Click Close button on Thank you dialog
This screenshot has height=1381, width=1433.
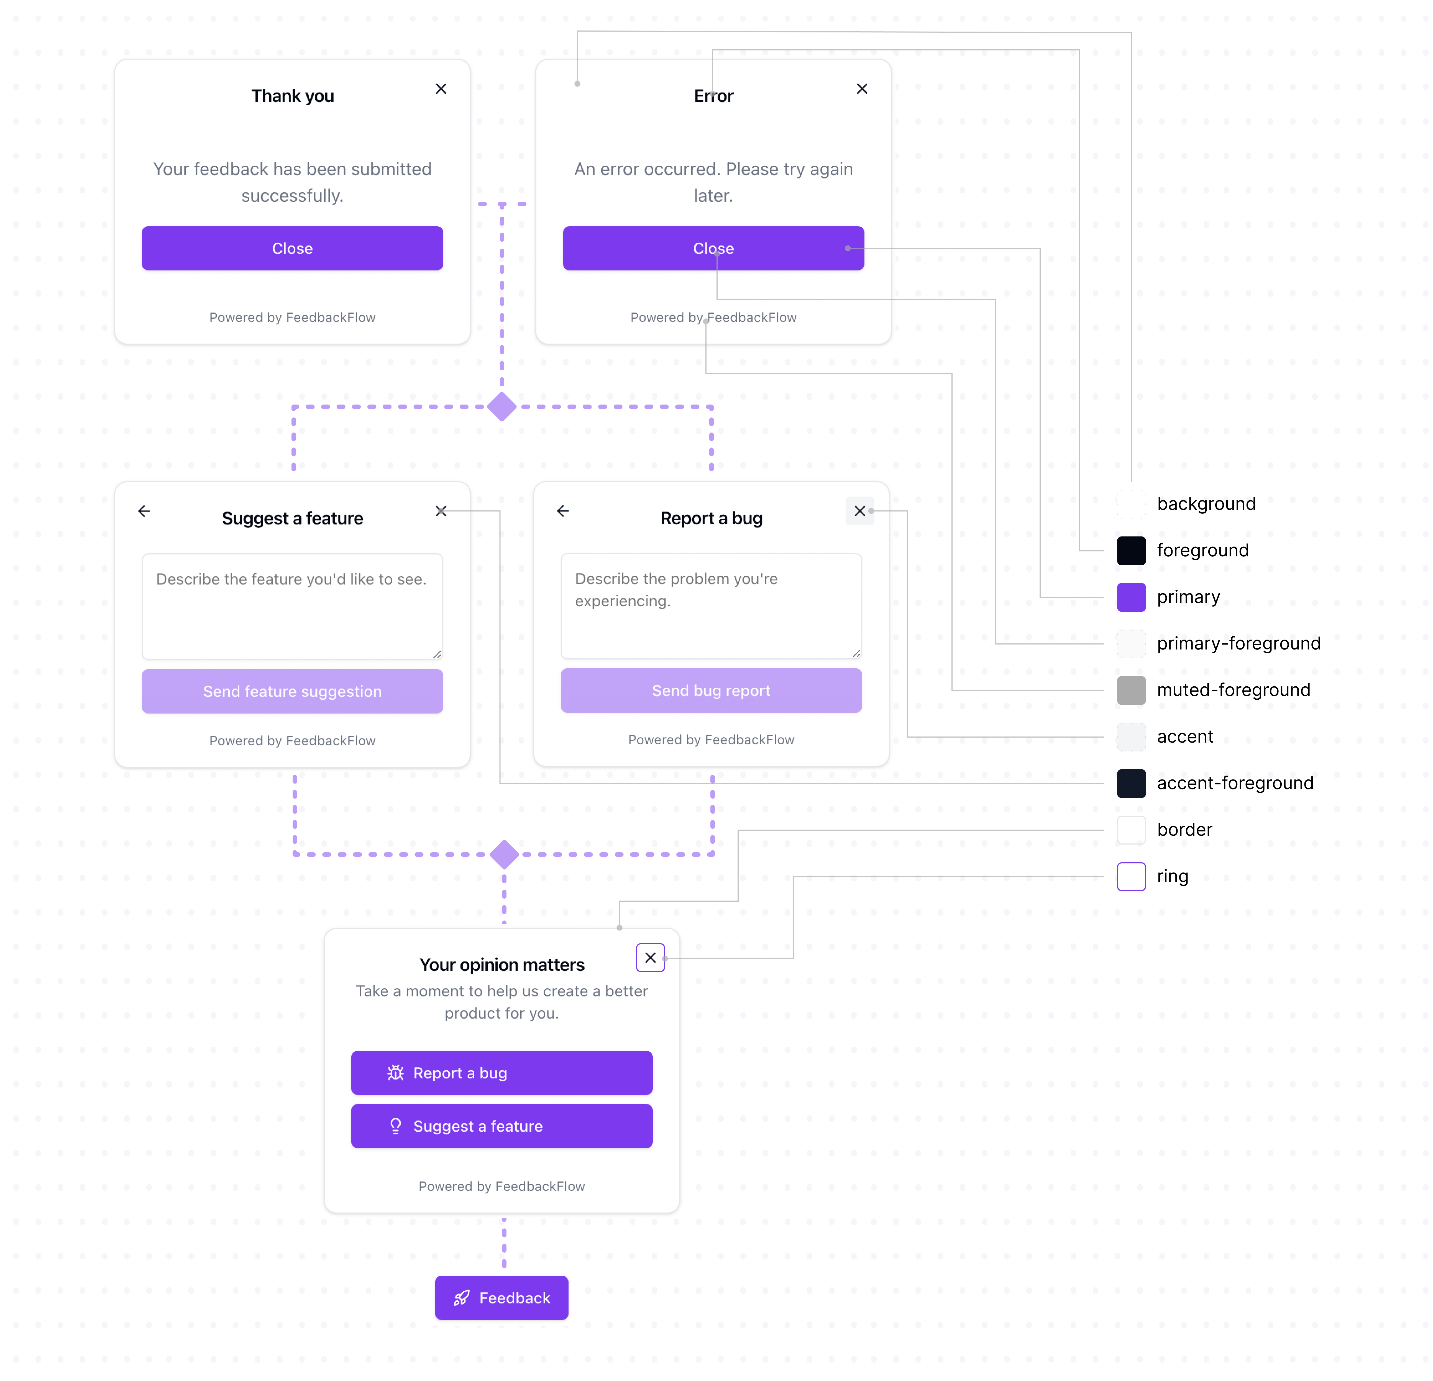(292, 247)
